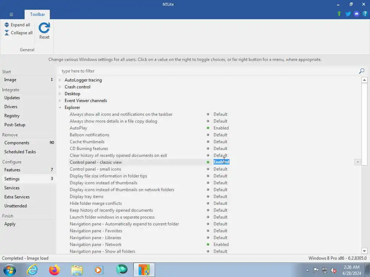Open File Explorer from the taskbar
The image size is (370, 277).
[77, 270]
